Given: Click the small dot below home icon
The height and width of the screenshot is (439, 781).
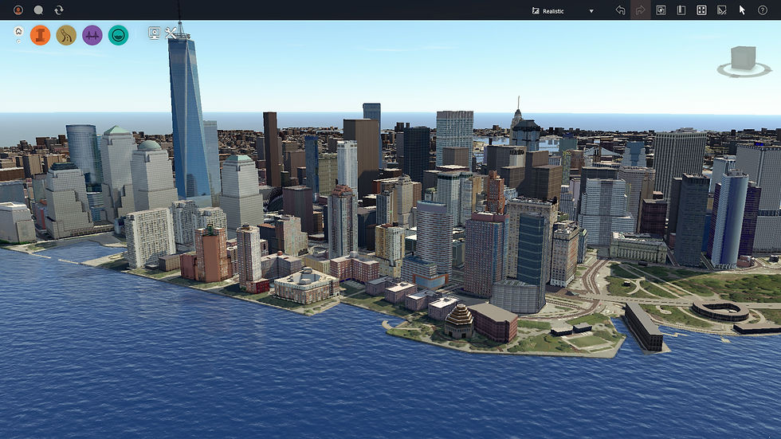Looking at the screenshot, I should coord(18,41).
